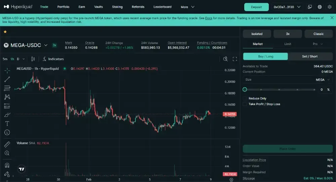Open the forecasting and position tool
Image resolution: width=336 pixels, height=182 pixels.
[7, 106]
